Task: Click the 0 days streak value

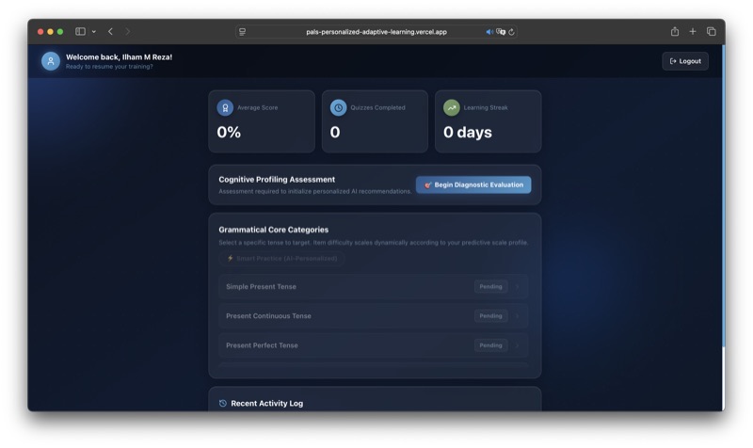Action: [x=468, y=132]
